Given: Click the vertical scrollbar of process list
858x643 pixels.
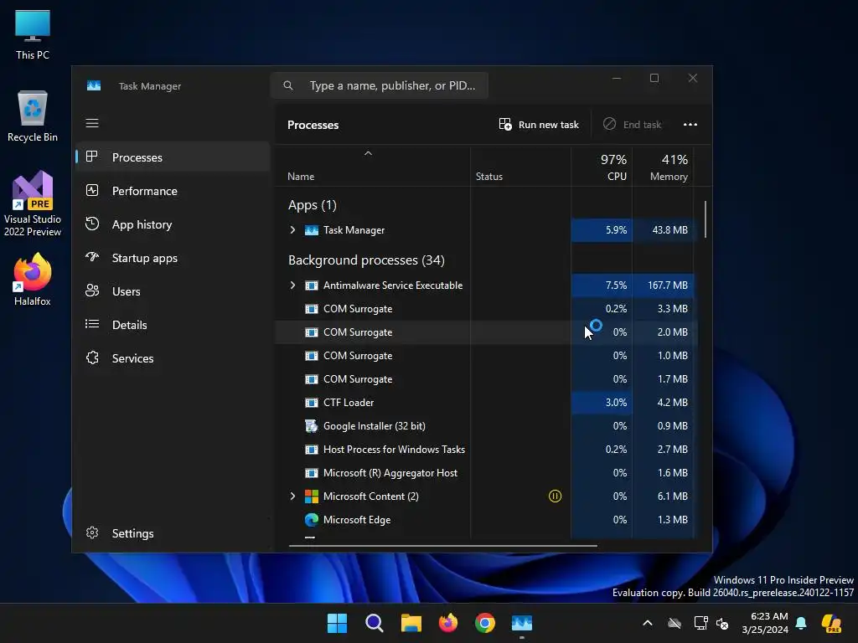Looking at the screenshot, I should 706,220.
